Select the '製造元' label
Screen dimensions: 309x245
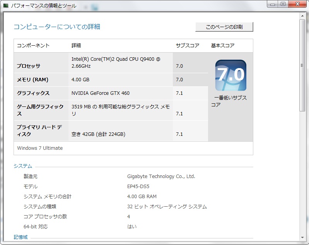(31, 176)
